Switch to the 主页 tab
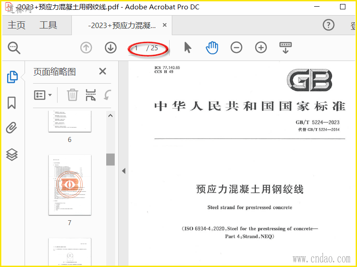 coord(17,25)
